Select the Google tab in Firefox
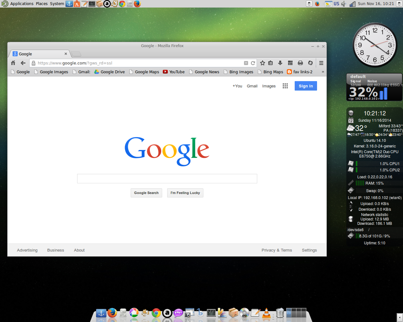 tap(39, 54)
